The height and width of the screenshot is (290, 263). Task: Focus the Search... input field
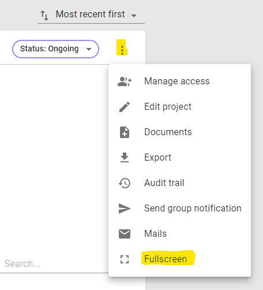point(54,264)
